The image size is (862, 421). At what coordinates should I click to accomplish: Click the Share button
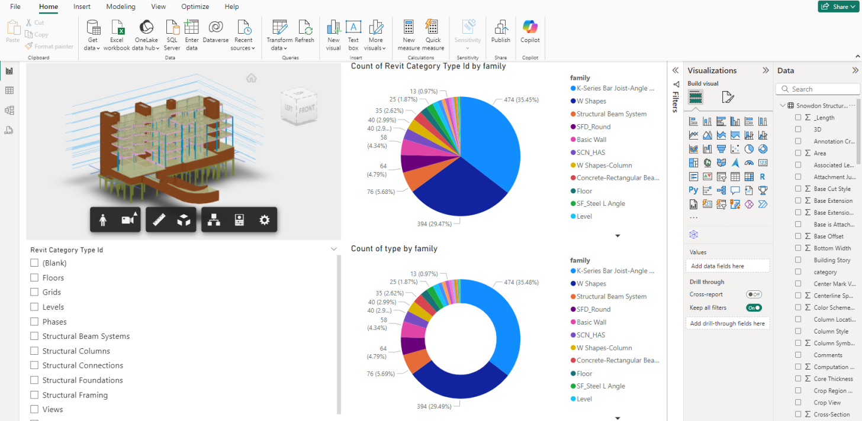tap(838, 7)
